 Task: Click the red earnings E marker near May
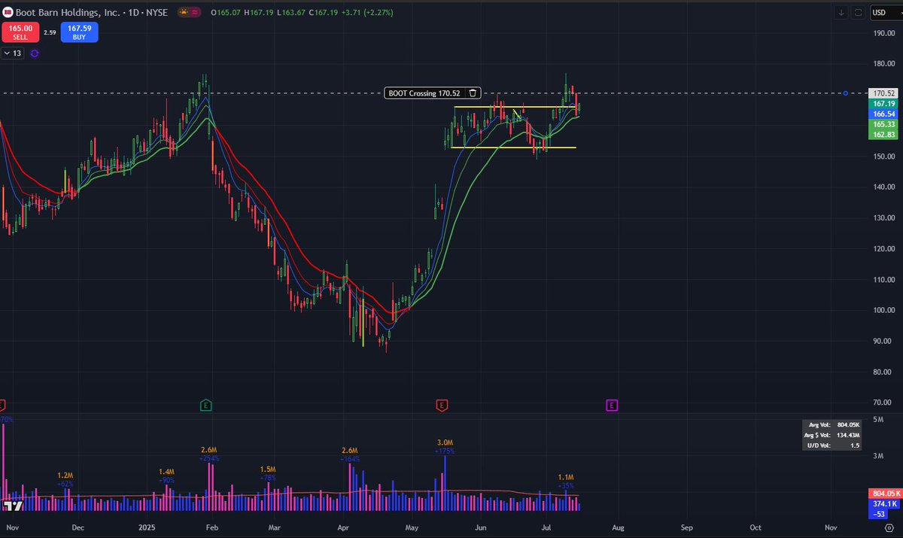442,406
